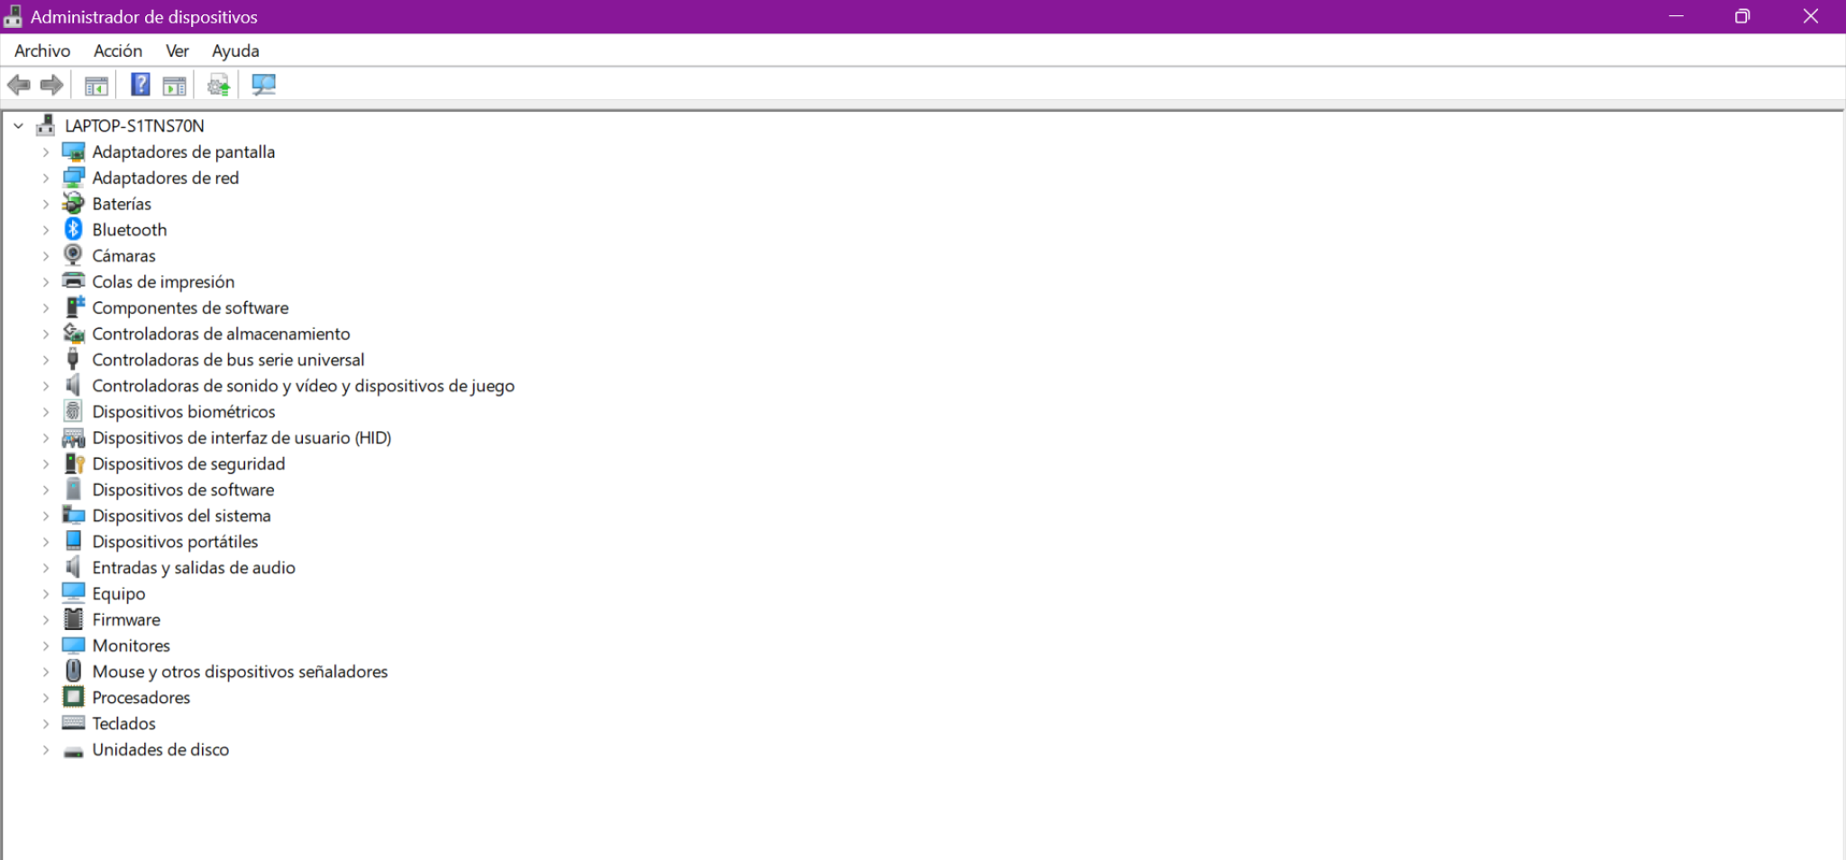Click the Show/Hide Action Pane toolbar icon
Viewport: 1846px width, 860px height.
175,86
